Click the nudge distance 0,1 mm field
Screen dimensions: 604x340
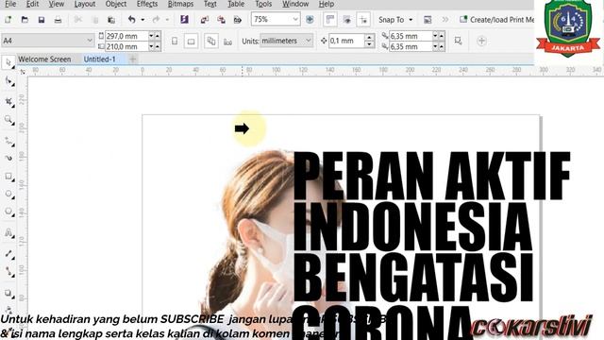(x=346, y=41)
